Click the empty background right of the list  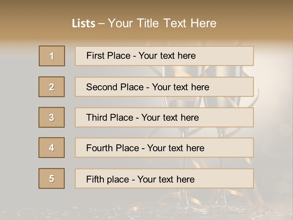tap(273, 116)
